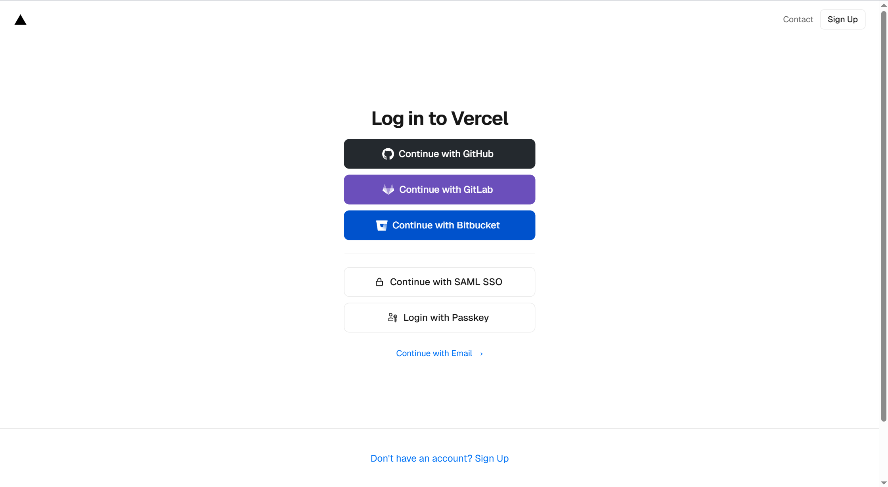Select Continue with Bitbucket
Image resolution: width=888 pixels, height=487 pixels.
[x=440, y=225]
